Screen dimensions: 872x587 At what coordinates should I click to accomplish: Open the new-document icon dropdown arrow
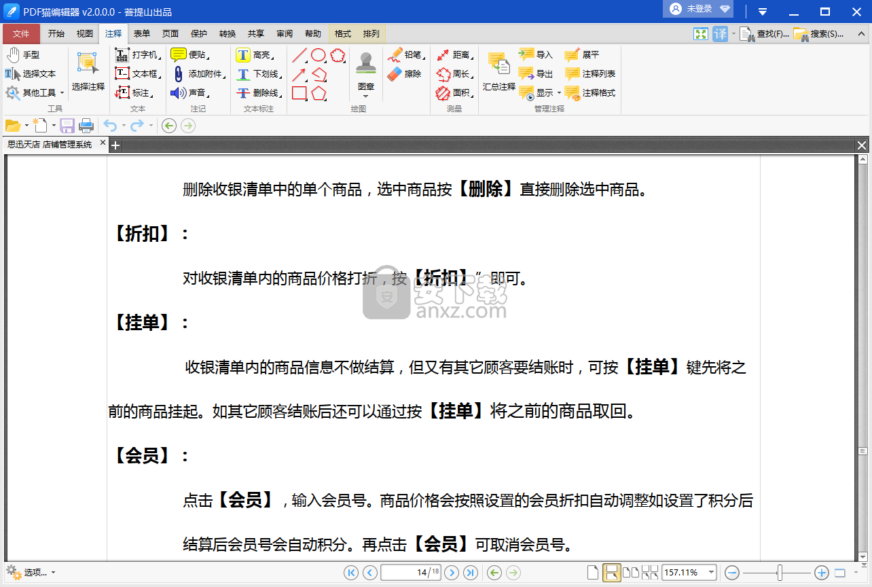click(x=52, y=126)
